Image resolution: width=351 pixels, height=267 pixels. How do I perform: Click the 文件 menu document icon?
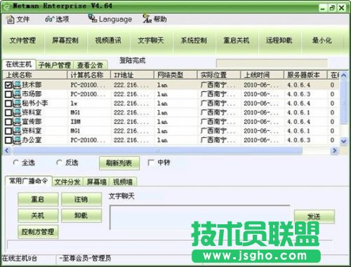coord(10,20)
